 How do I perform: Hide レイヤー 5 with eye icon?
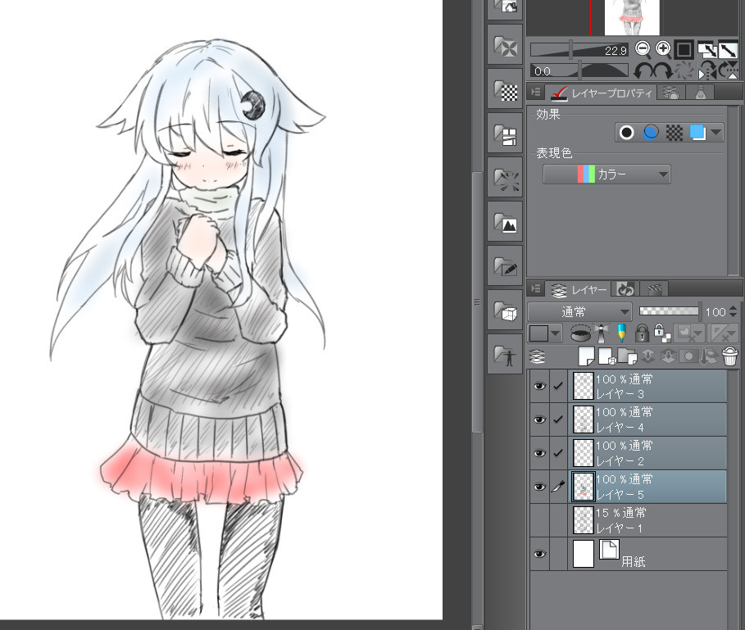point(540,487)
